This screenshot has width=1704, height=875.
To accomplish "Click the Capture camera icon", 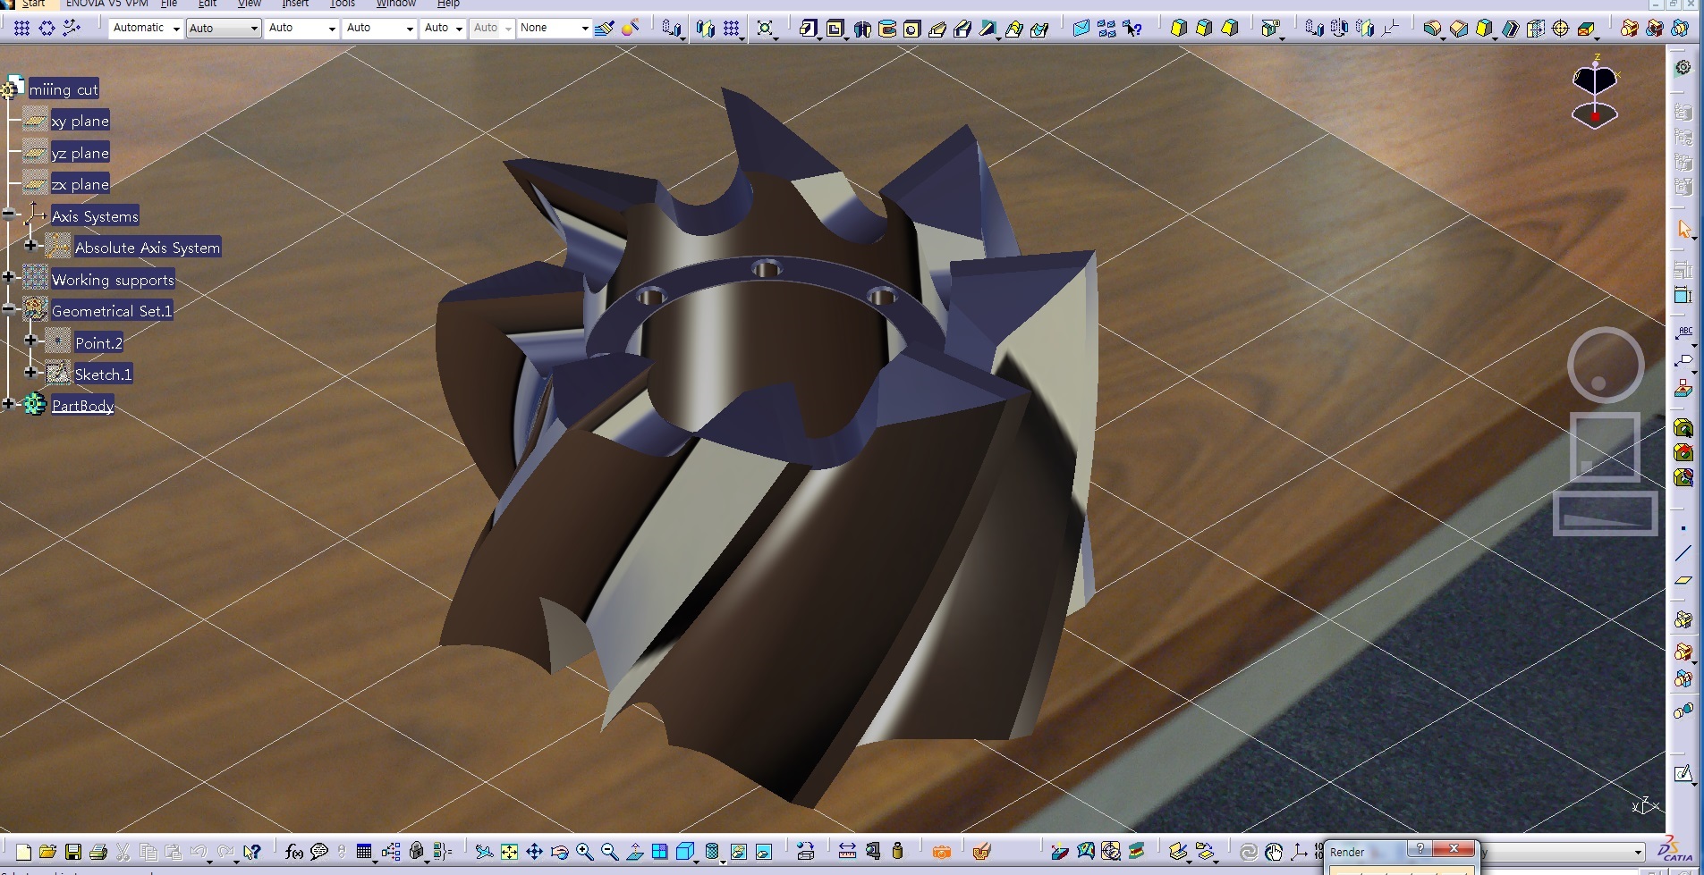I will 941,852.
